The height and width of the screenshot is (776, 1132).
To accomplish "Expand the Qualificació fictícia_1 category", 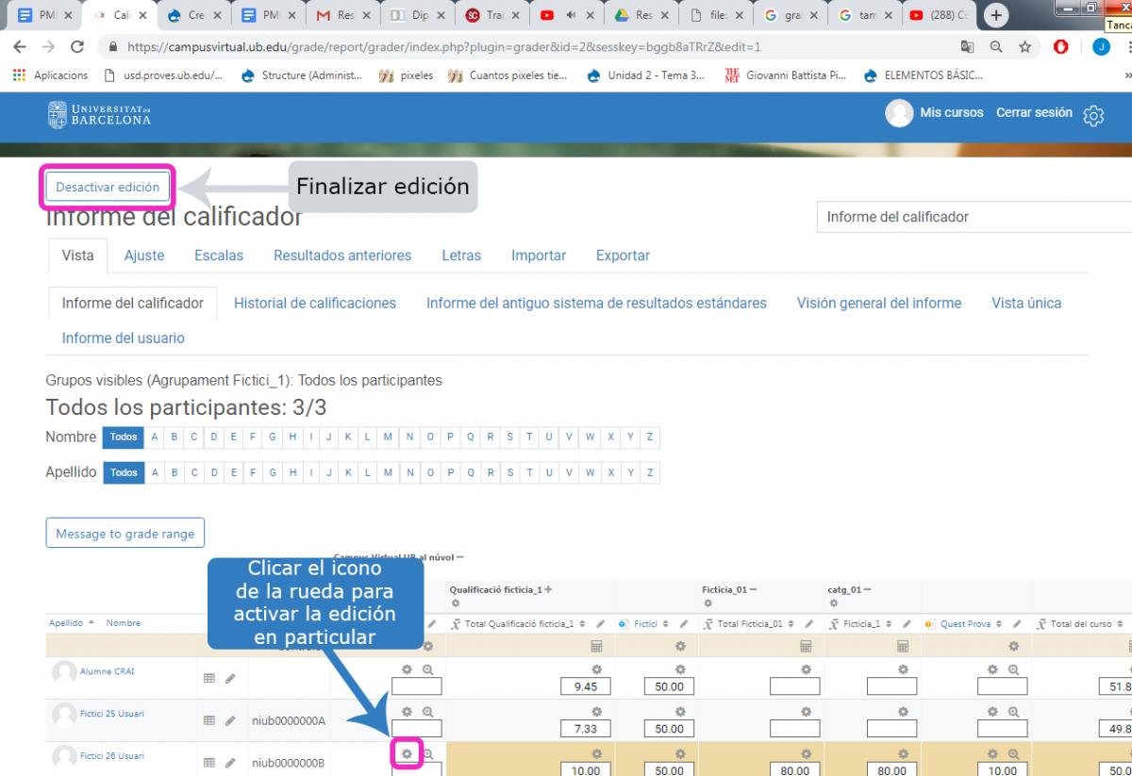I will (x=548, y=590).
